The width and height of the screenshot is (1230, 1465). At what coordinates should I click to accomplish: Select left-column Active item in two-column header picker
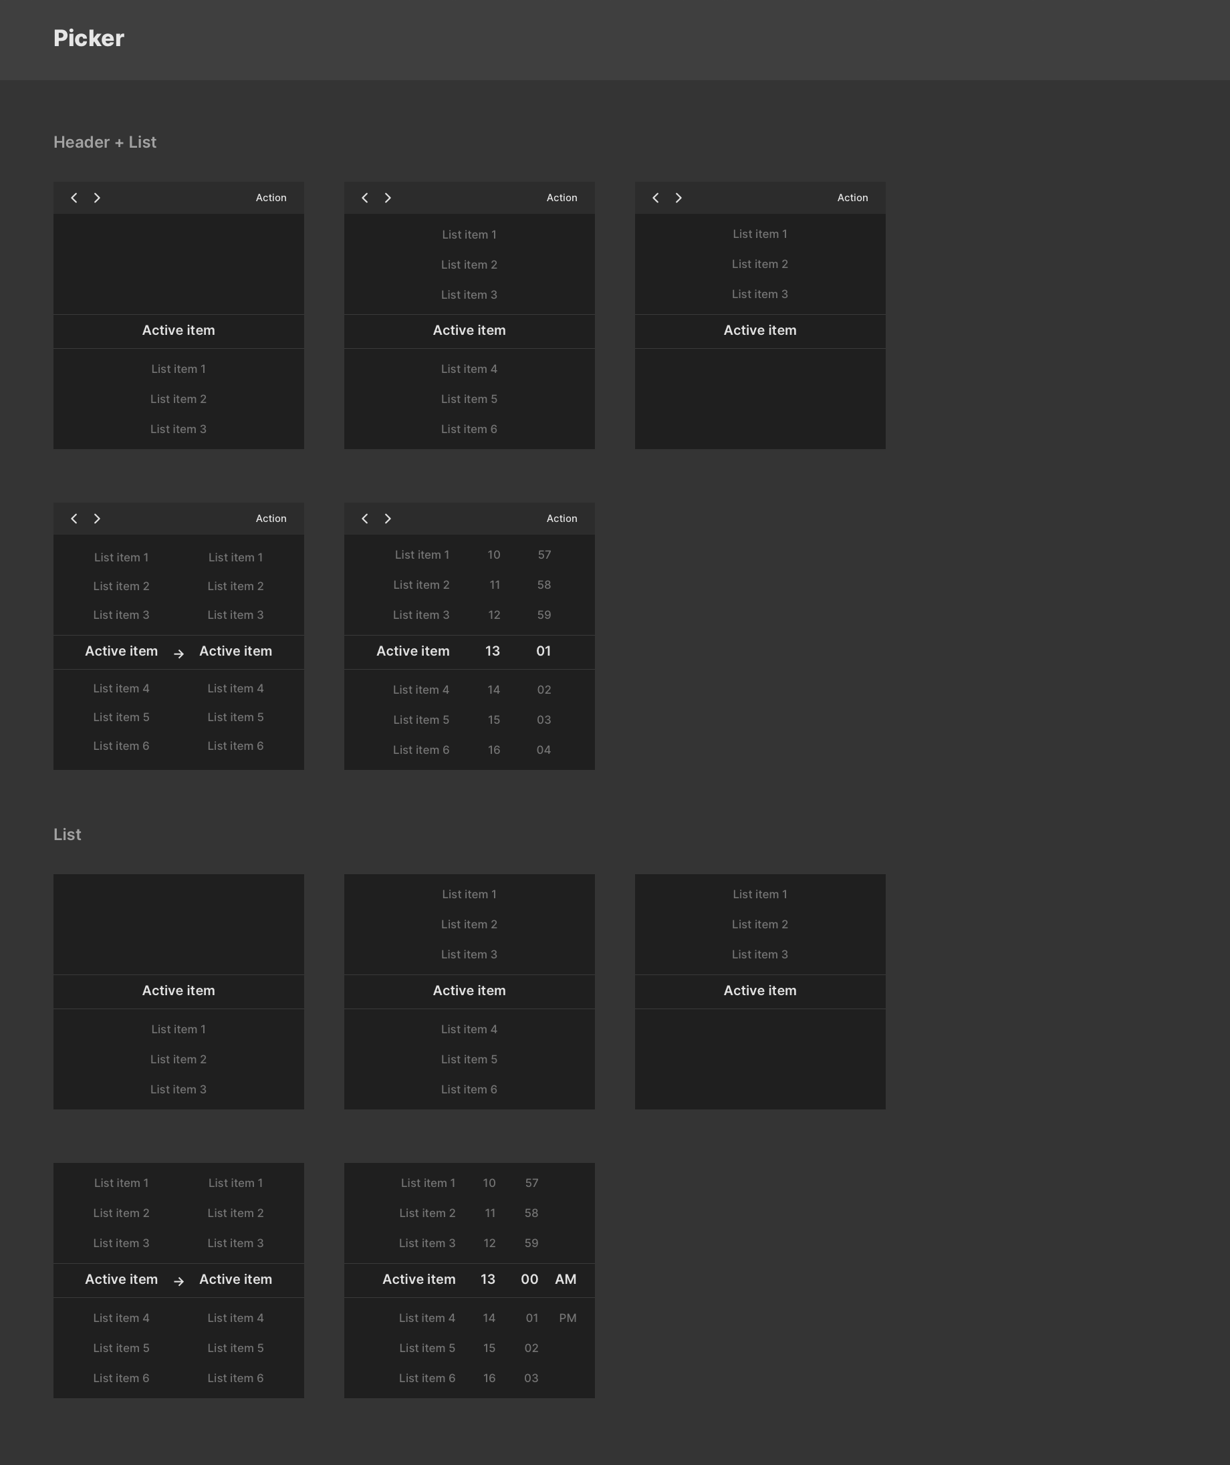[122, 651]
